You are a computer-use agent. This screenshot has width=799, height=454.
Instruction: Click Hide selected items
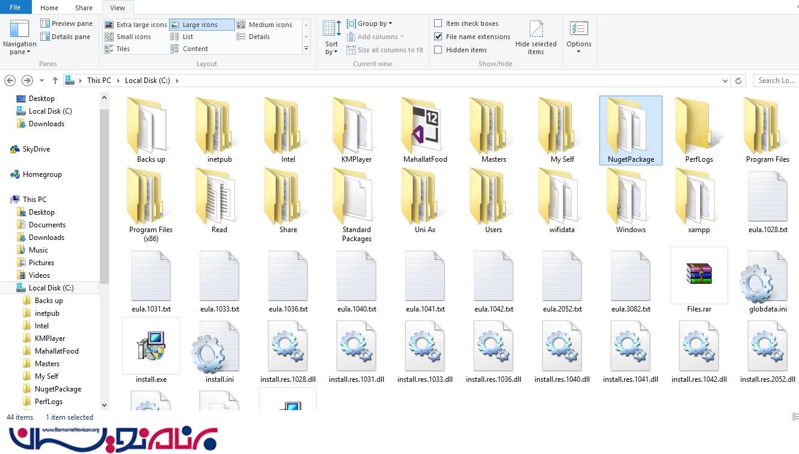[536, 38]
